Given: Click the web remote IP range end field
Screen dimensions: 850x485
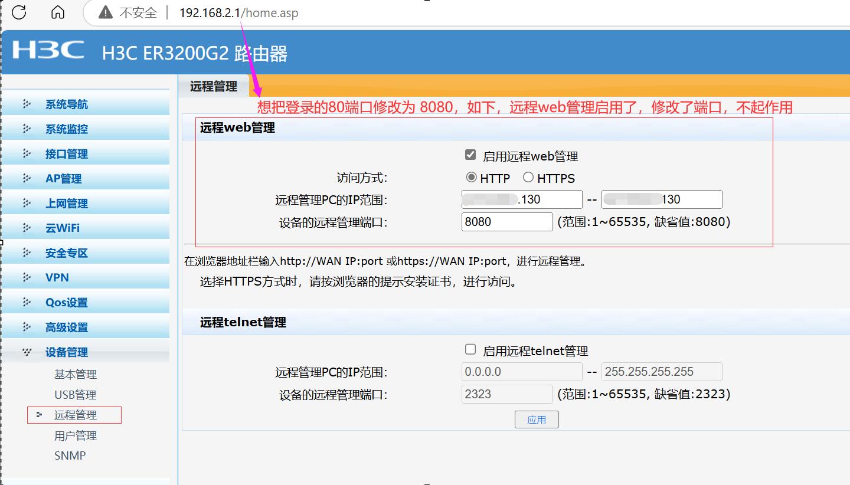Looking at the screenshot, I should (662, 199).
